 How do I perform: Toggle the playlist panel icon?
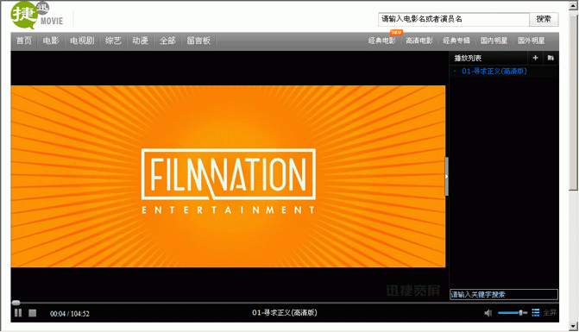pyautogui.click(x=536, y=312)
